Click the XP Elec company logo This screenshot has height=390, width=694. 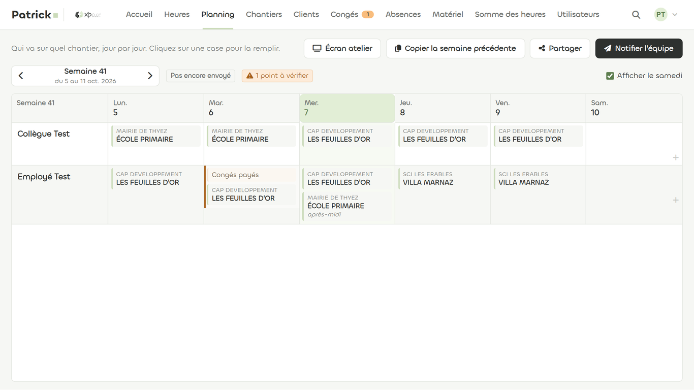tap(88, 15)
